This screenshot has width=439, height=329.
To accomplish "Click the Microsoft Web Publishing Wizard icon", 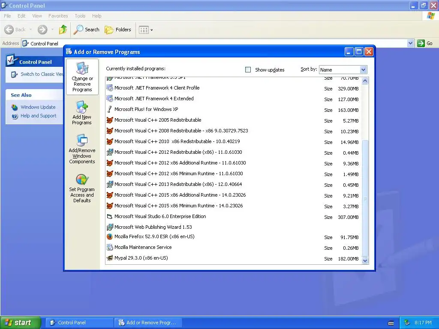I will (x=110, y=227).
